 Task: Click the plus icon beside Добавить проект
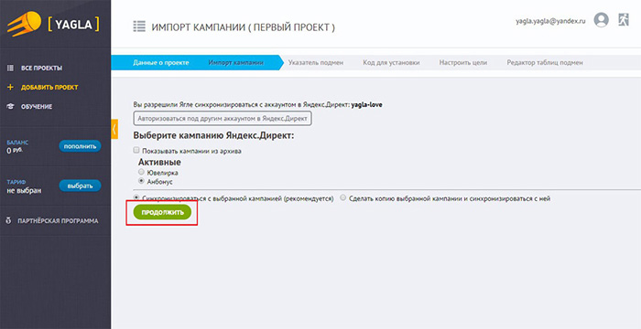pos(11,88)
